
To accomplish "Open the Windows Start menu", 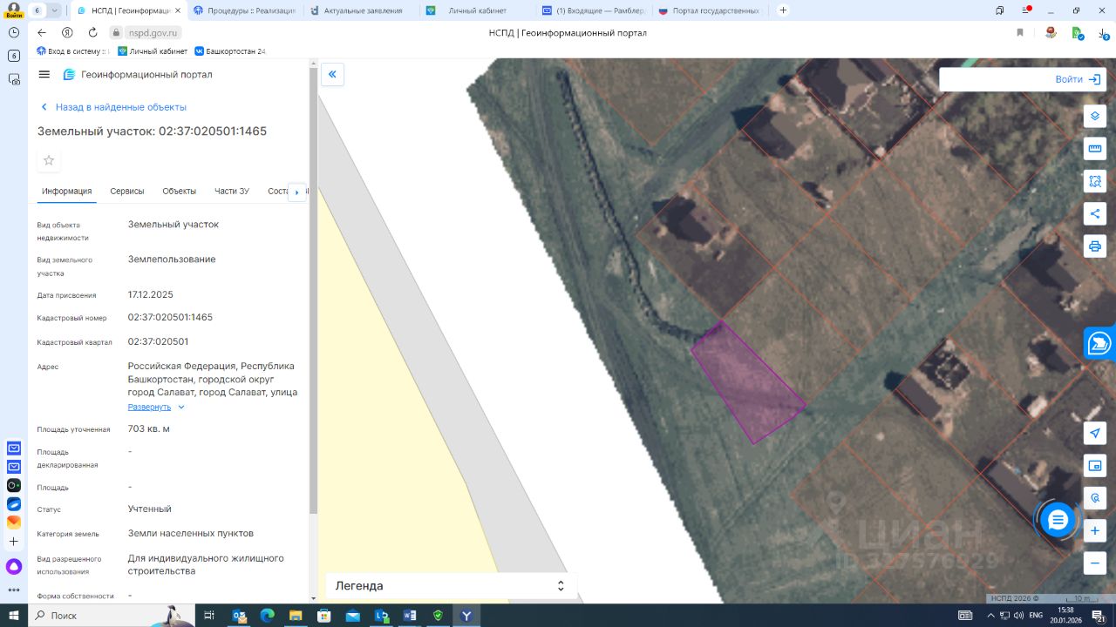I will point(13,616).
